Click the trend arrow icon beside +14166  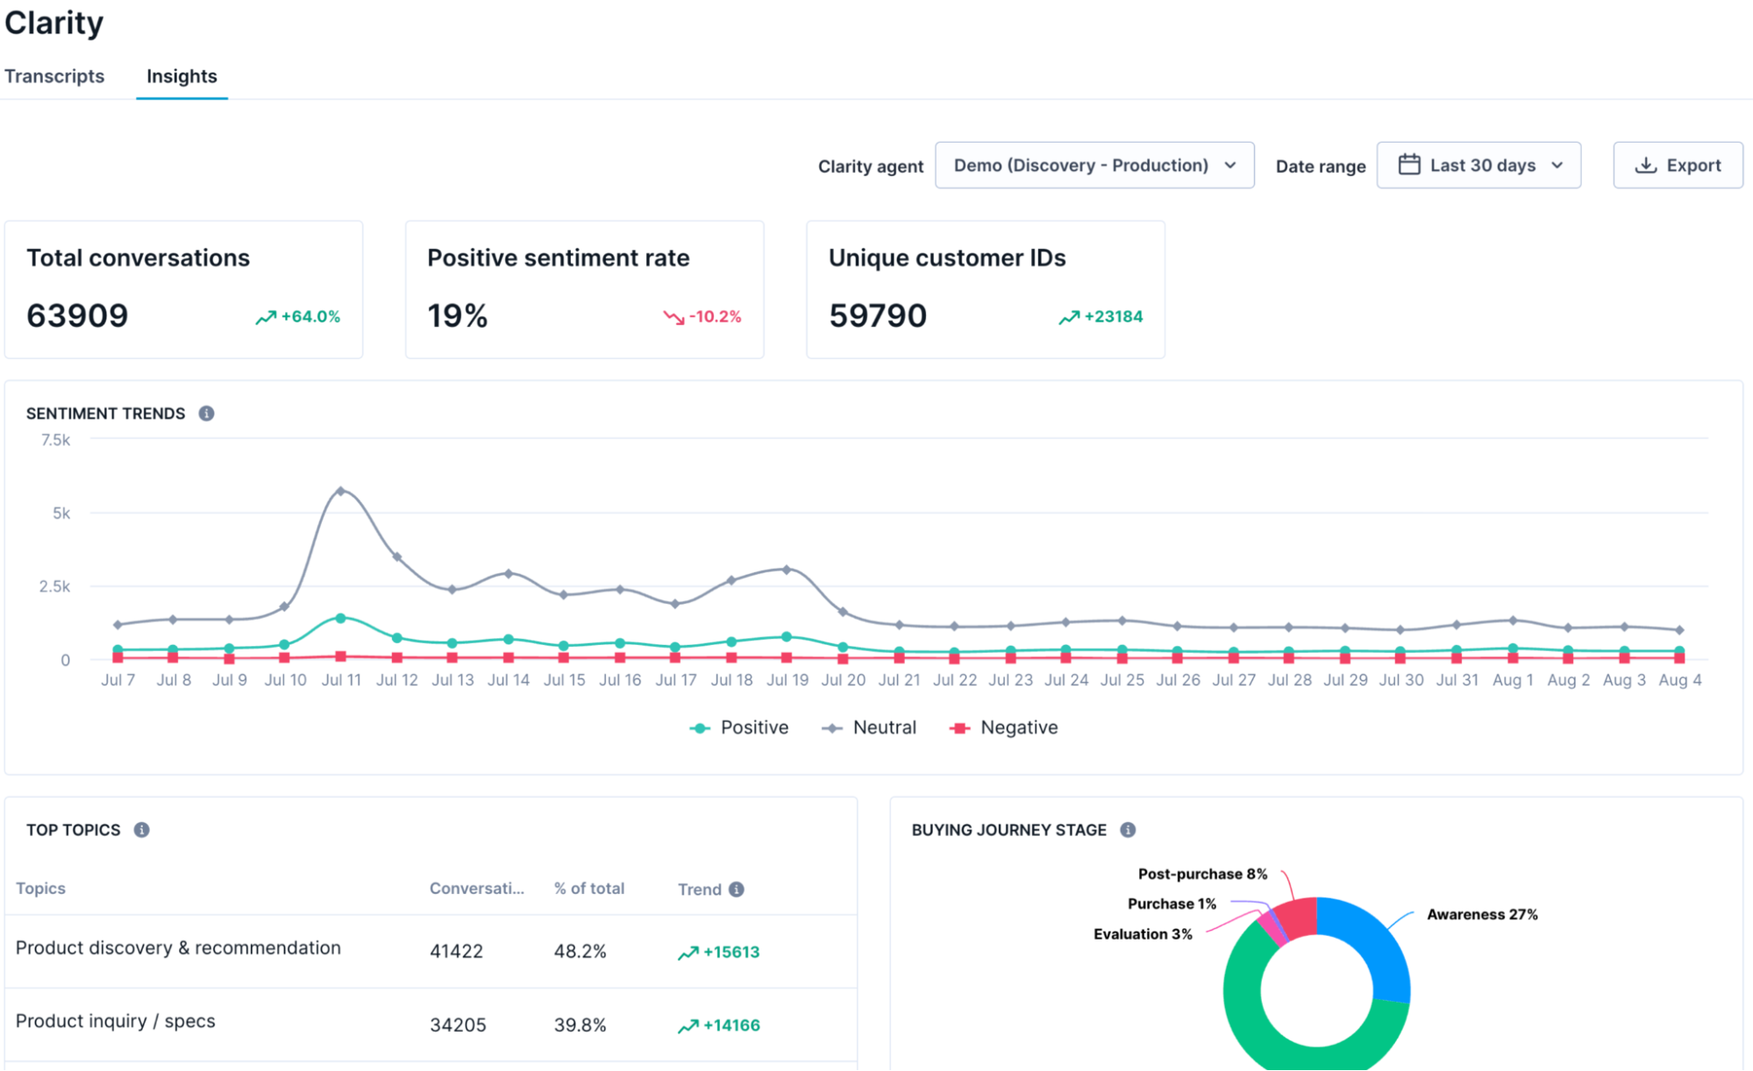coord(688,1025)
